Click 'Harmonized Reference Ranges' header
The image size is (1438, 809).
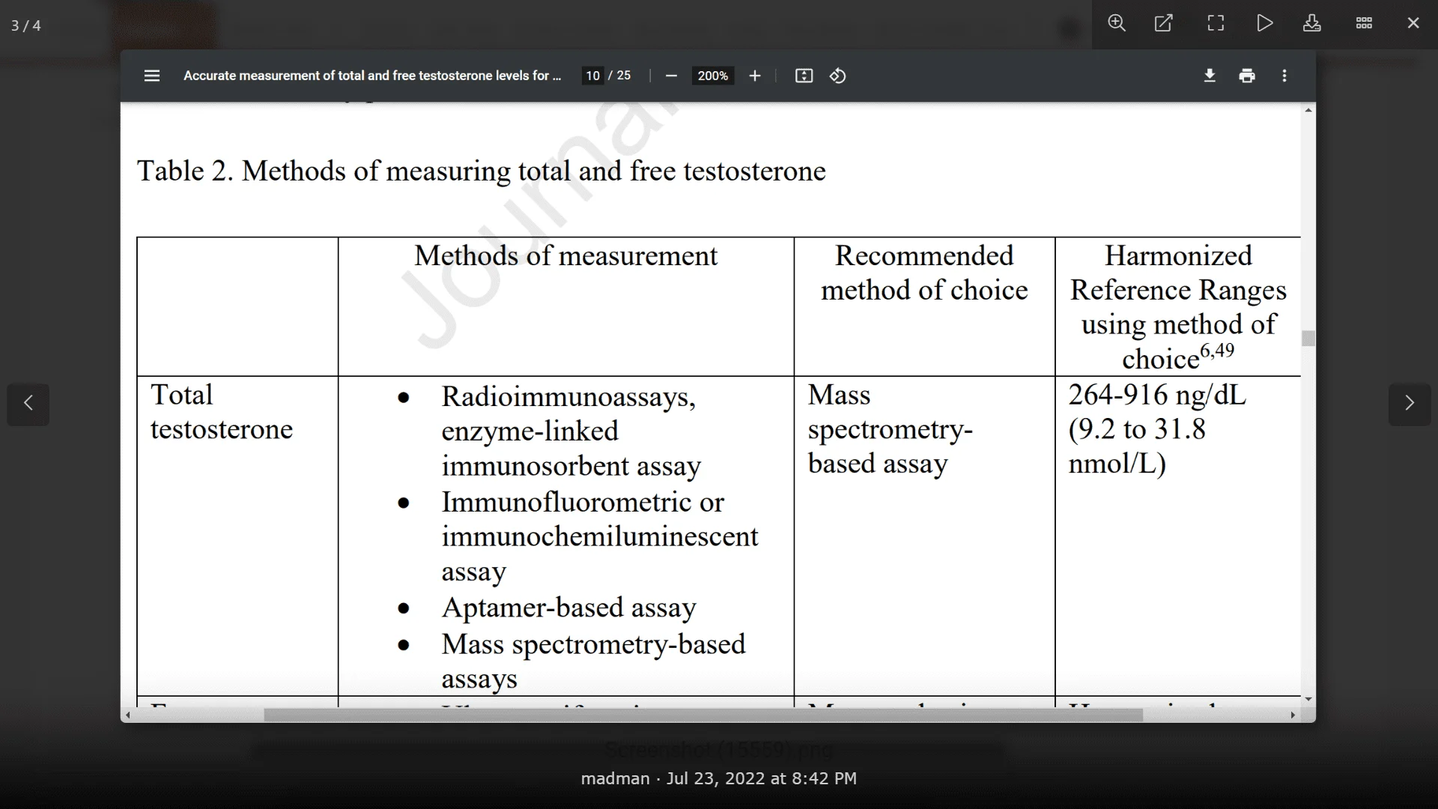tap(1178, 307)
